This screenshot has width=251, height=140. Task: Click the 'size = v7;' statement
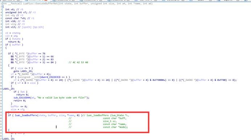tap(18, 109)
